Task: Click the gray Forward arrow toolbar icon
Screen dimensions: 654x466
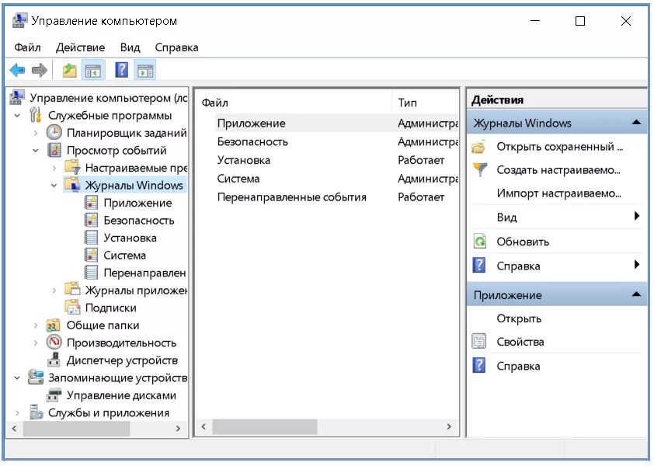Action: tap(40, 70)
